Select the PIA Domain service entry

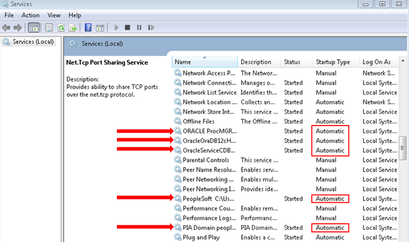point(209,228)
